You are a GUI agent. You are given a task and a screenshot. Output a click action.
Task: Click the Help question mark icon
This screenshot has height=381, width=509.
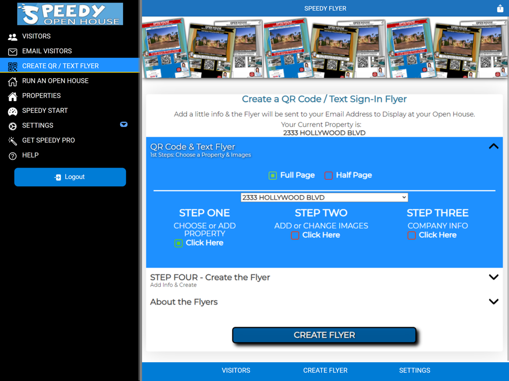tap(13, 156)
